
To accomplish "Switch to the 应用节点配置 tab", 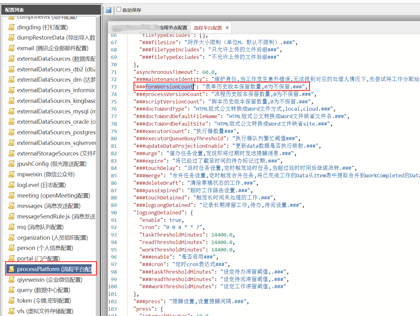I will (173, 28).
